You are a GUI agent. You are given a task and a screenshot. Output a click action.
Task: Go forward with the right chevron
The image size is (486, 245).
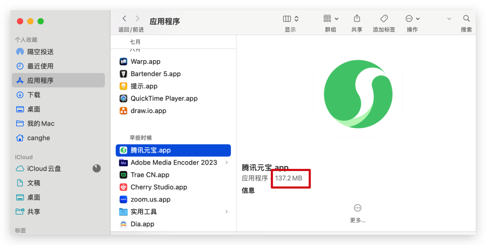138,18
